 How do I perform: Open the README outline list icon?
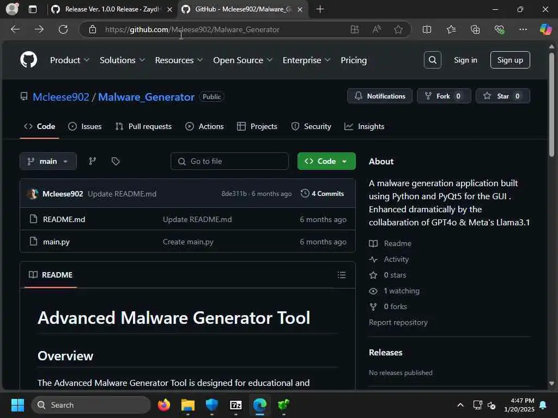tap(341, 275)
